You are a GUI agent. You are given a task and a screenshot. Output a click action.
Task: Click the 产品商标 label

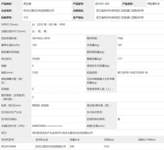click(x=7, y=4)
